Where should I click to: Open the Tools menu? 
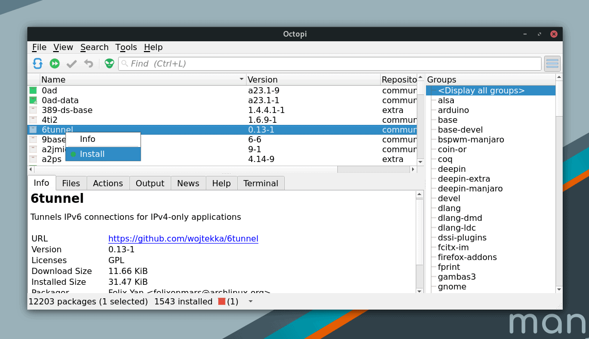[126, 47]
